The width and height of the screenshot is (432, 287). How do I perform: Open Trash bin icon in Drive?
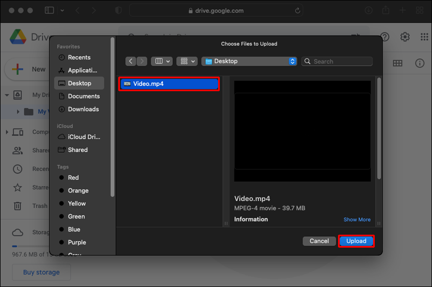(18, 206)
